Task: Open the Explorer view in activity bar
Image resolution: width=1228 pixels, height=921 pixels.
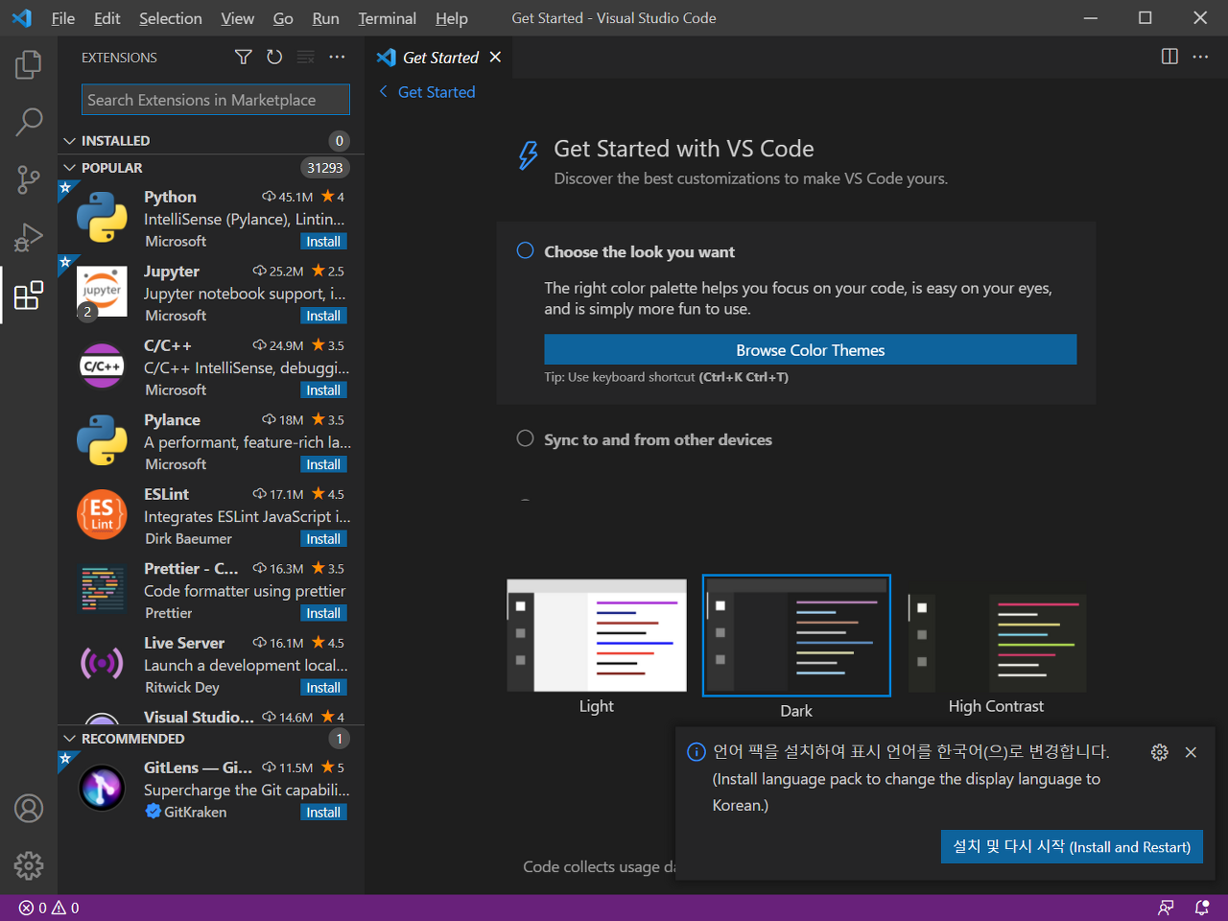Action: (29, 64)
